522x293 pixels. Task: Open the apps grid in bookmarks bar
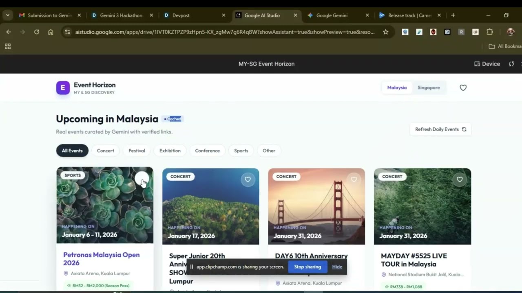pos(8,46)
